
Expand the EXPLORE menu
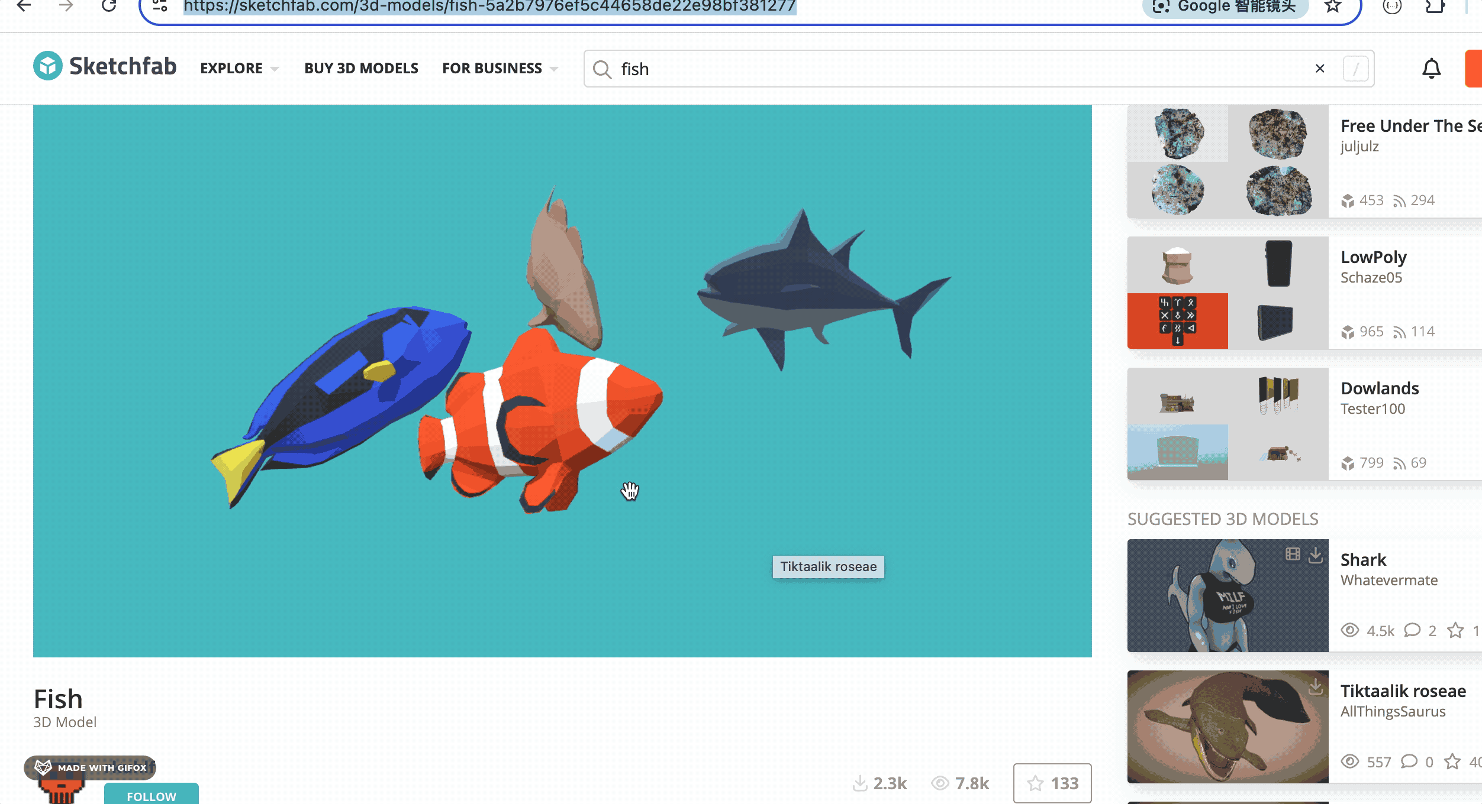239,69
